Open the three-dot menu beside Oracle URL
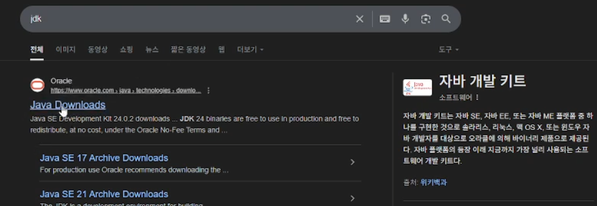The width and height of the screenshot is (597, 206). [208, 90]
